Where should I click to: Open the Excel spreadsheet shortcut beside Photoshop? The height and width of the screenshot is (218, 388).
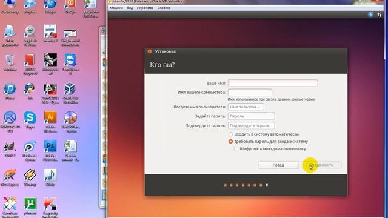click(x=70, y=151)
